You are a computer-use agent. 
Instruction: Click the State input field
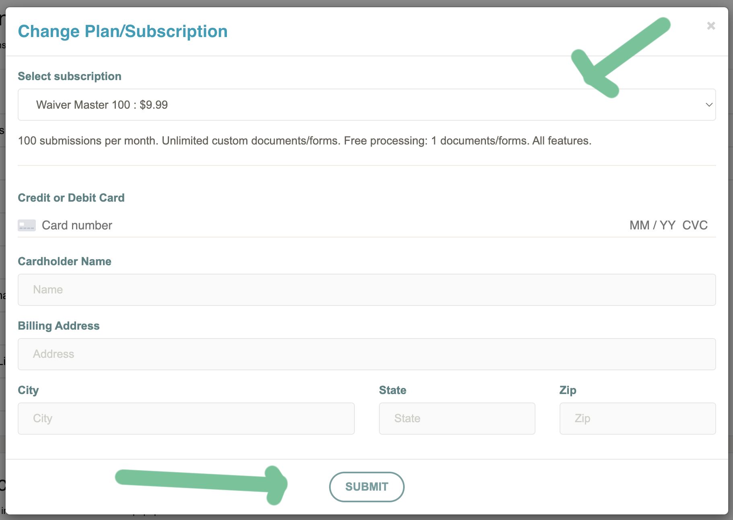457,418
